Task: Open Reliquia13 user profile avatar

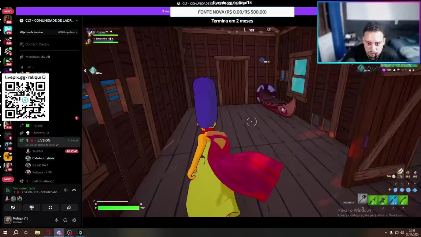Action: (8, 220)
